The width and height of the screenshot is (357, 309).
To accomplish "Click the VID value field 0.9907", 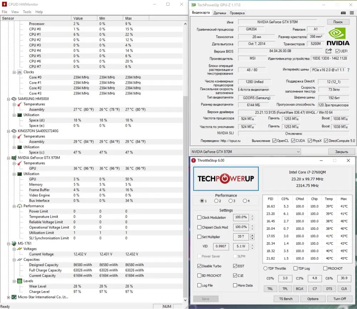I will click(221, 246).
